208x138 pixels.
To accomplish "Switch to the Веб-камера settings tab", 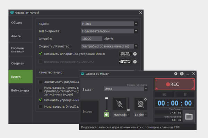I will point(20,90).
